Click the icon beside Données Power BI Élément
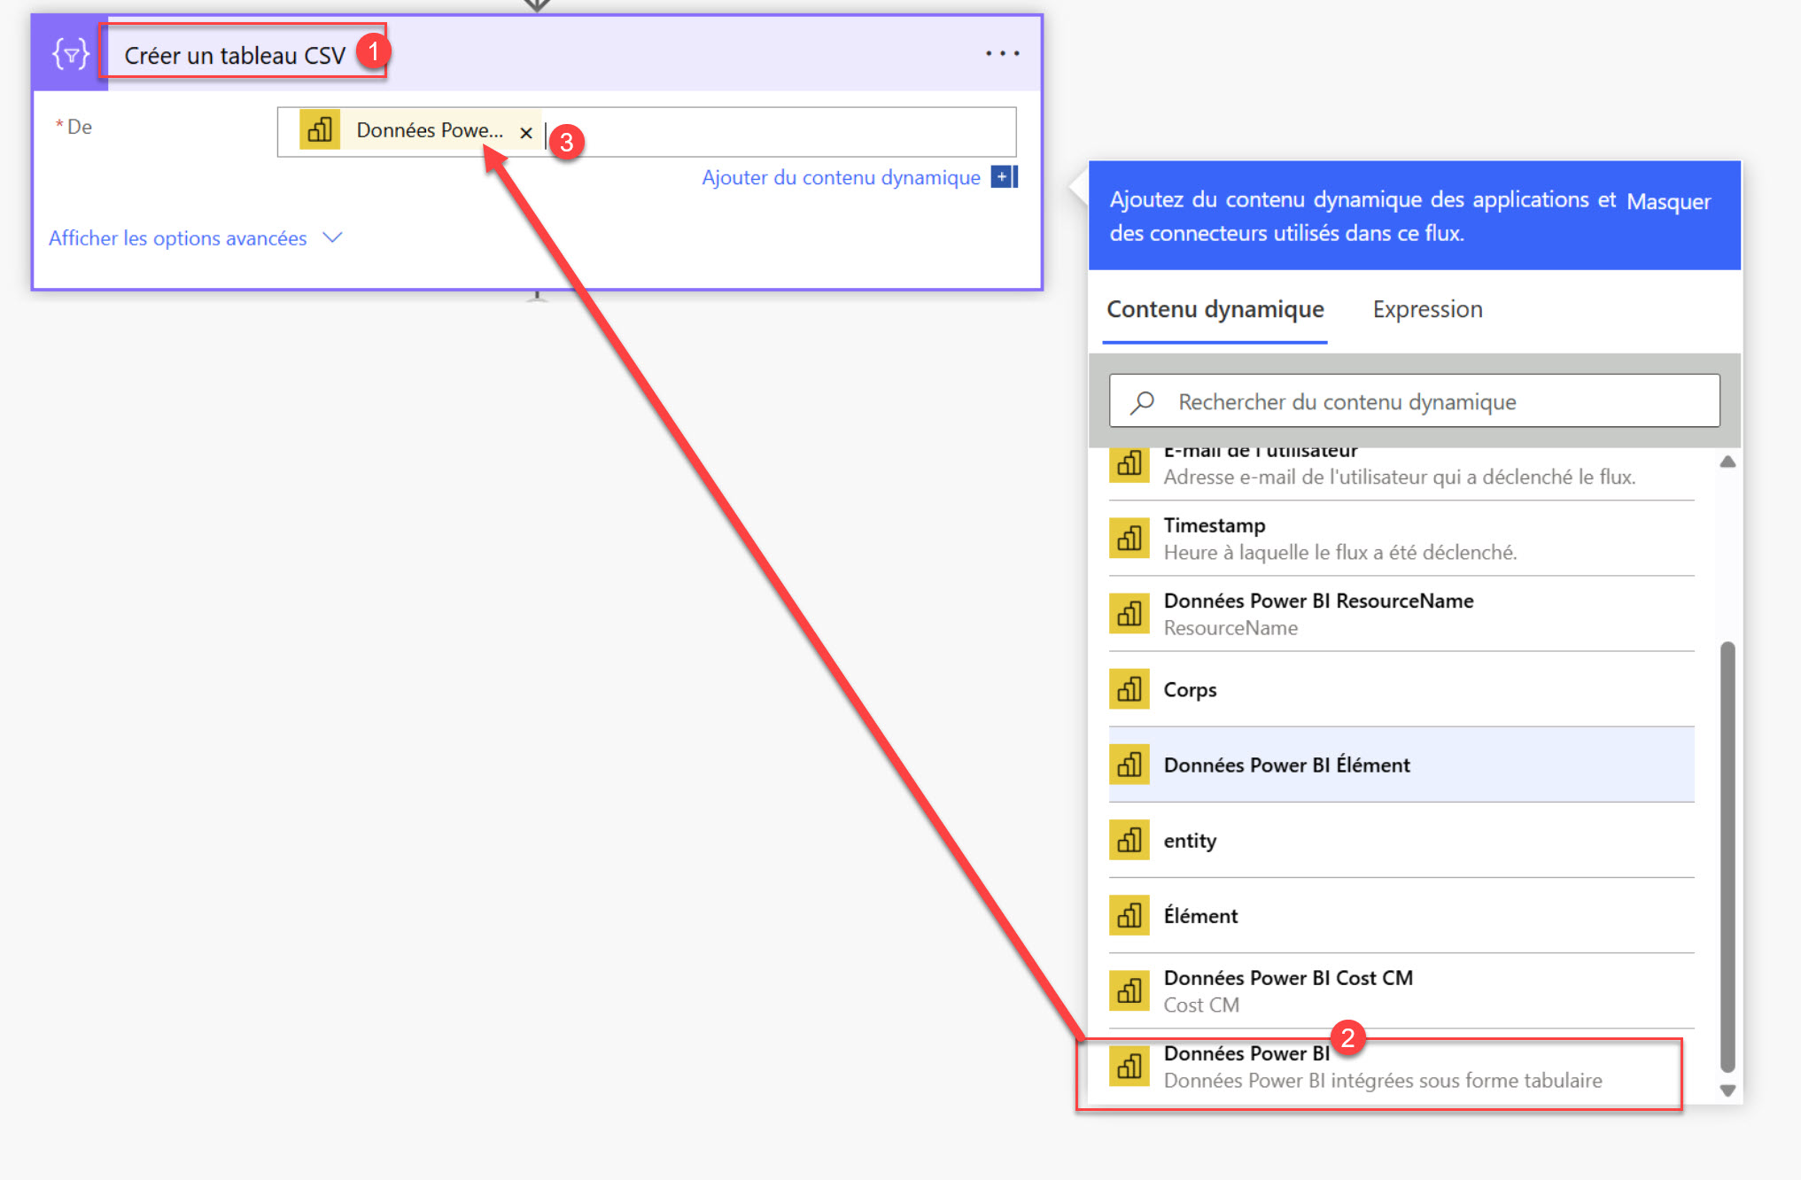The height and width of the screenshot is (1180, 1801). 1130,765
